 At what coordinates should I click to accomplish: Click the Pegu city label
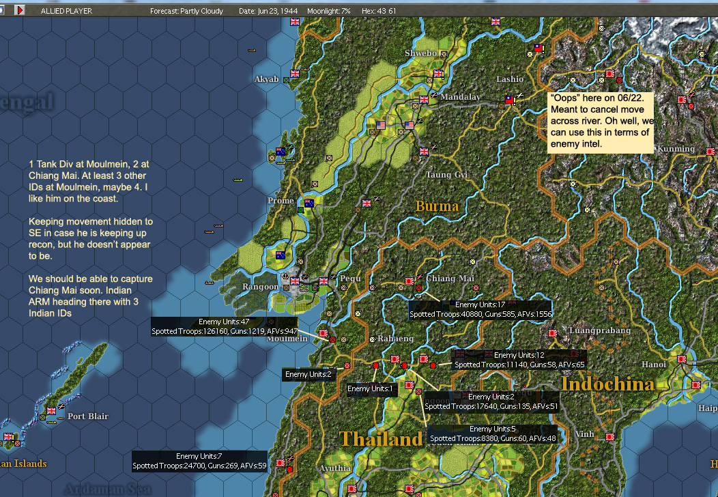[350, 279]
